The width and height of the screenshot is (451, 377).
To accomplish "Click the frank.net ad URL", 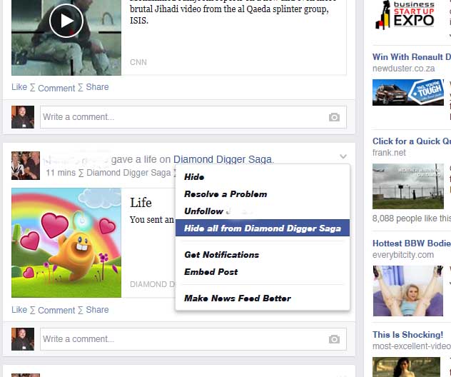I will (x=389, y=153).
